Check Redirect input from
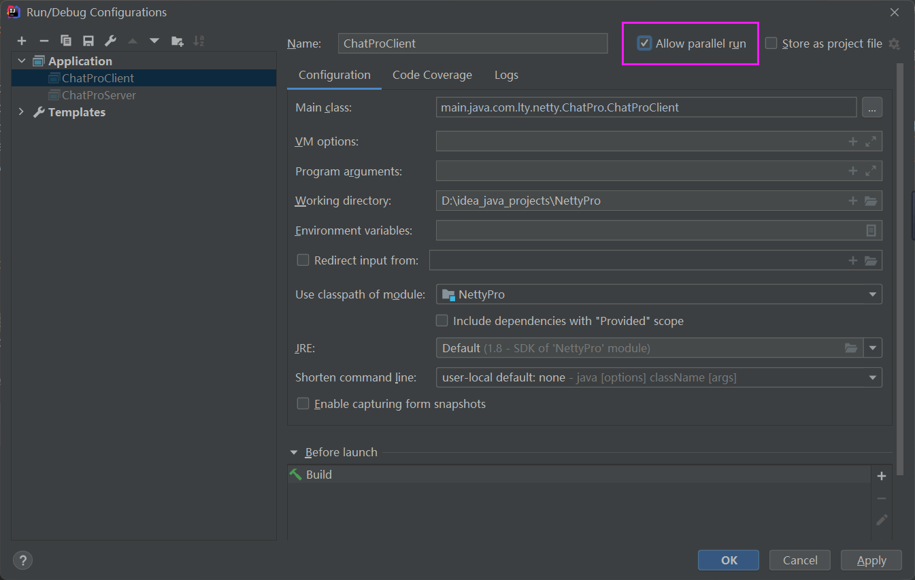915x580 pixels. [303, 259]
